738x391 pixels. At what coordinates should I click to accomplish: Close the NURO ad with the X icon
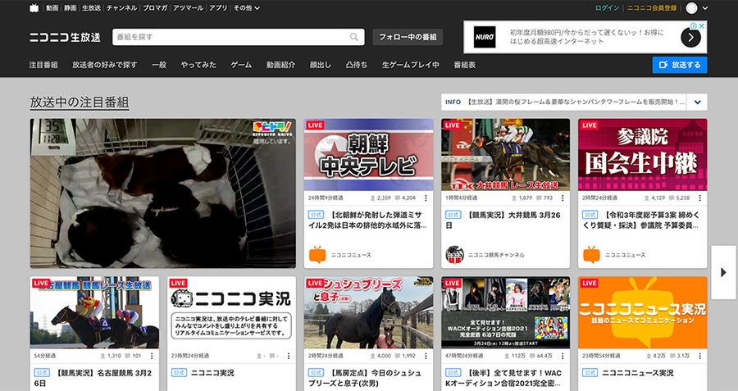click(x=702, y=25)
